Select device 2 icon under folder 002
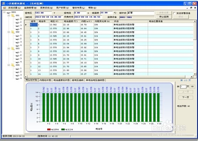 pos(17,39)
